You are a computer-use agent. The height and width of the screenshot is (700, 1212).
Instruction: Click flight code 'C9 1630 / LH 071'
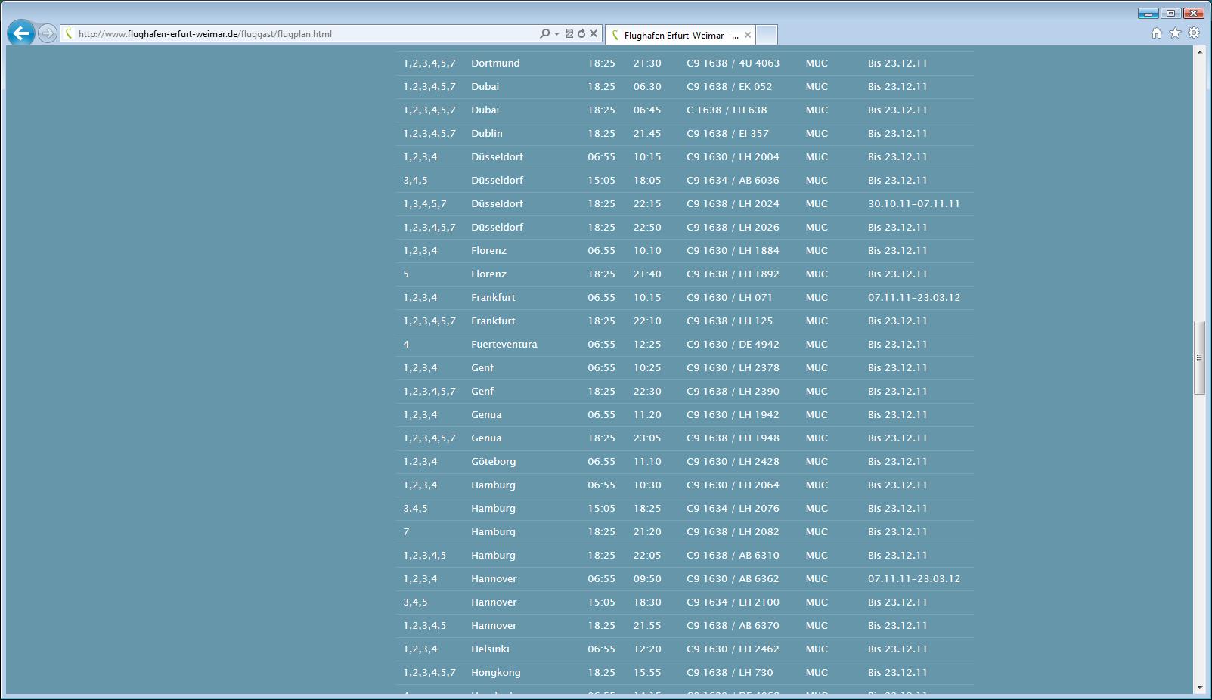(x=729, y=298)
